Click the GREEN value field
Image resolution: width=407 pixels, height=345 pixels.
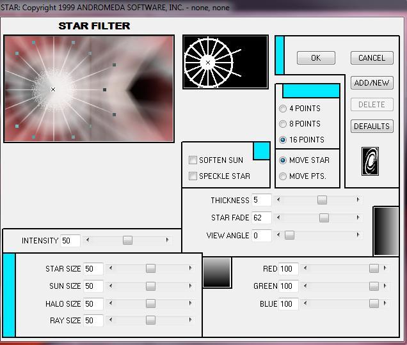coord(289,286)
